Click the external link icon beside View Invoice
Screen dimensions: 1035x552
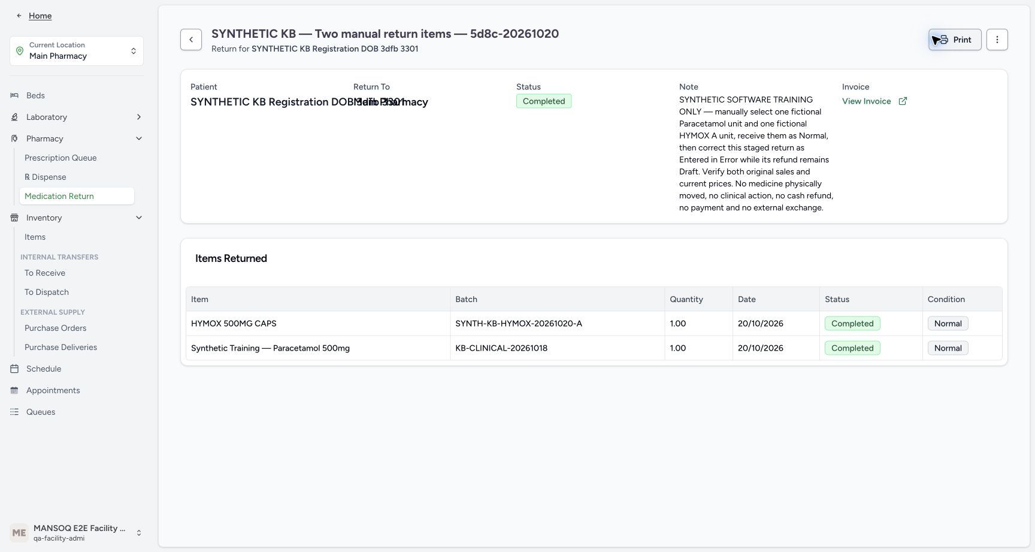(903, 101)
